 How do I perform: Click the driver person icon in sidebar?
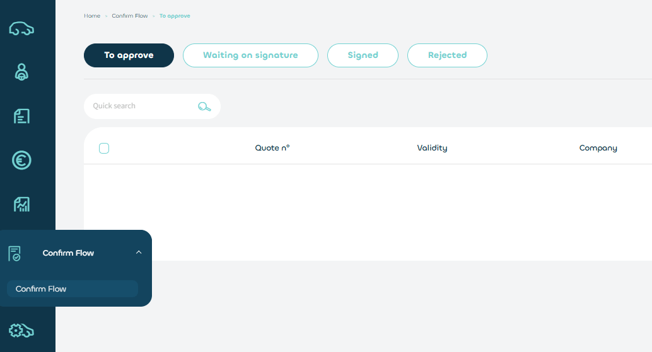[21, 72]
